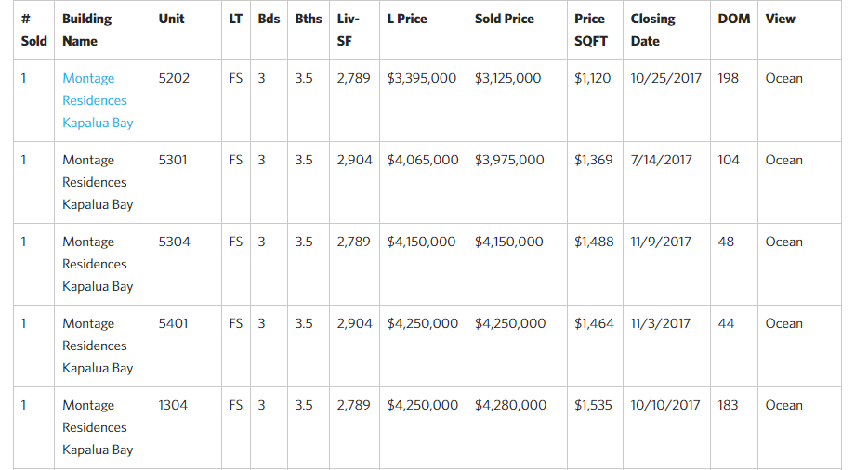The width and height of the screenshot is (855, 470).
Task: Click the $1,464 price per sqft
Action: coord(594,324)
